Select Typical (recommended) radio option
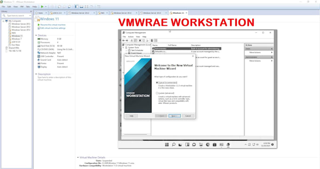This screenshot has width=320, height=169. 157,83
